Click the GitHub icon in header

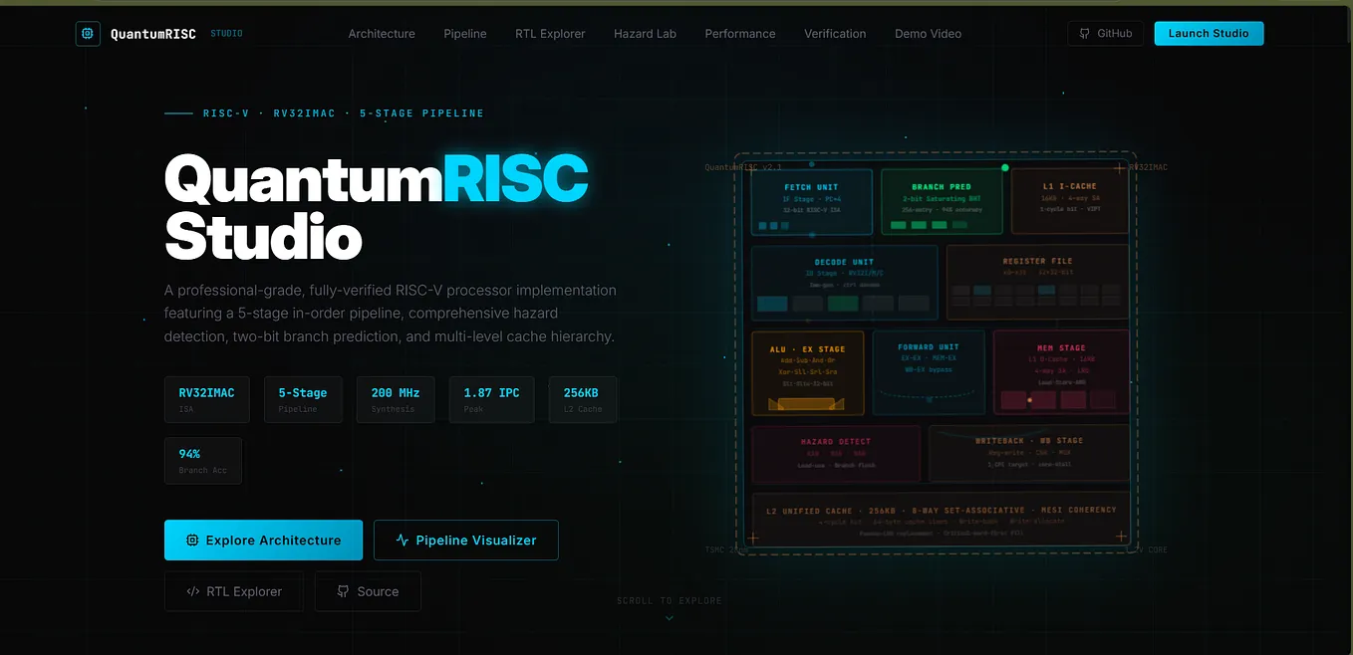pyautogui.click(x=1085, y=34)
